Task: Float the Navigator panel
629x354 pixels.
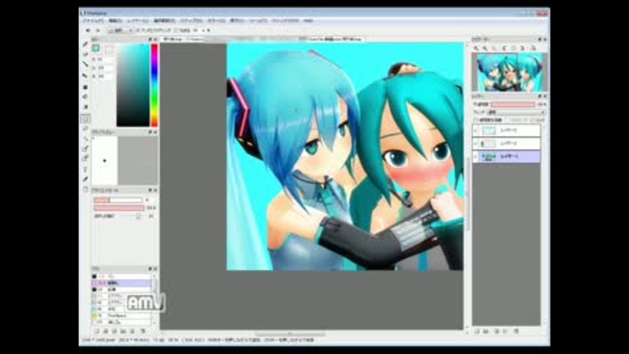Action: coord(539,39)
